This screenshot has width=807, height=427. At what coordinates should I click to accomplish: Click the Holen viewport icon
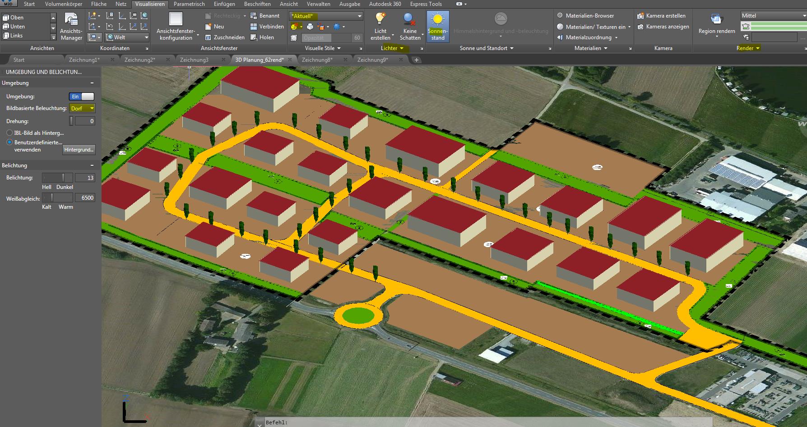254,37
